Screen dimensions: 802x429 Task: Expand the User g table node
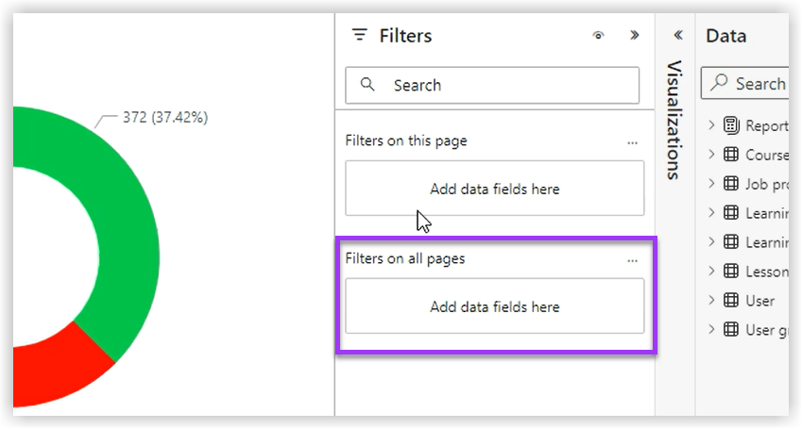tap(711, 330)
